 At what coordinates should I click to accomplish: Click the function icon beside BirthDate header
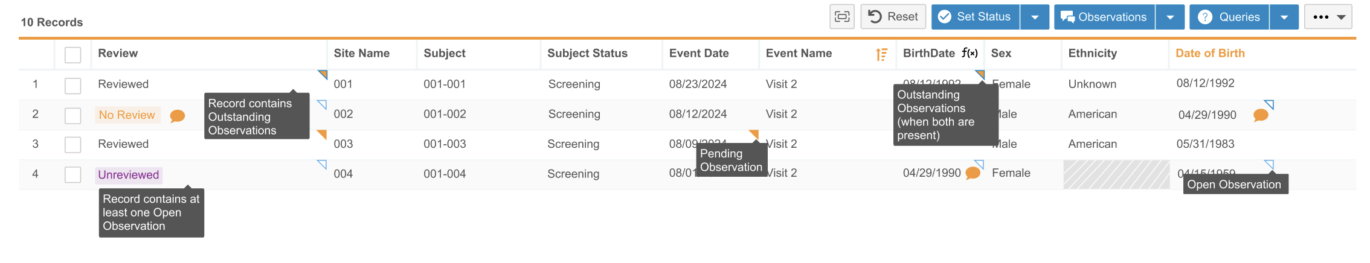970,53
